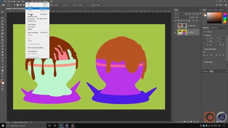Click the Corona renderer desktop icon
Image resolution: width=228 pixels, height=128 pixels.
coord(209,117)
